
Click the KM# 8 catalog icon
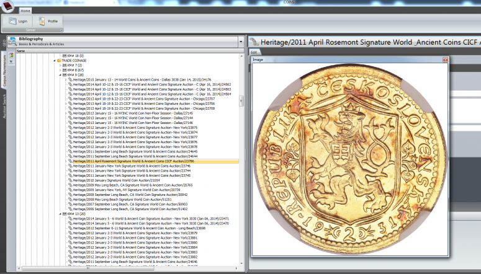[65, 70]
